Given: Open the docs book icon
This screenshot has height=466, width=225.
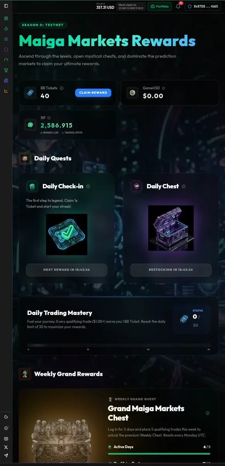Looking at the screenshot, I should [x=6, y=438].
